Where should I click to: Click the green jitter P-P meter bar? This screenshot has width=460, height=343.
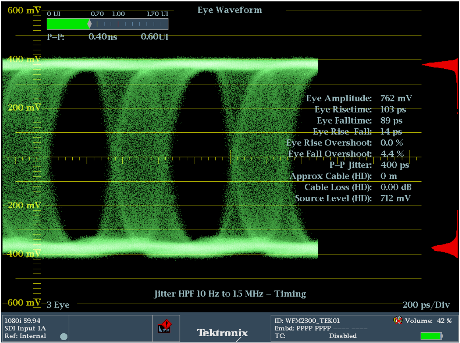(x=68, y=24)
